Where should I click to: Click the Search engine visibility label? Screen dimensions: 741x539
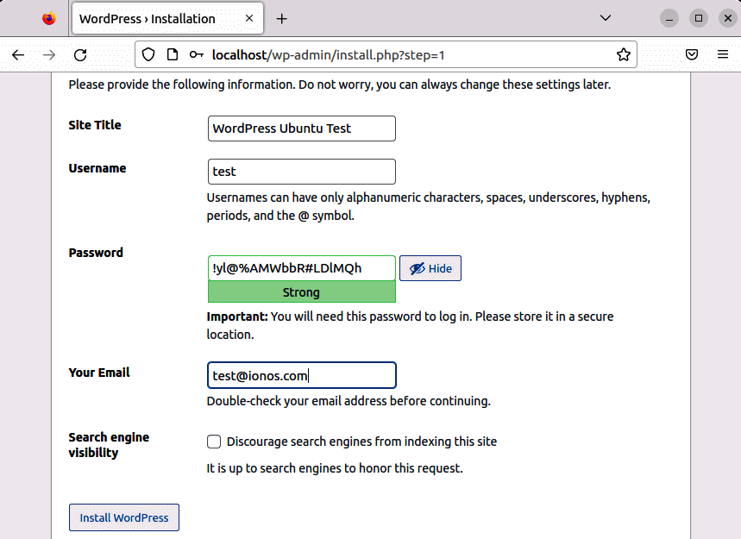[x=109, y=445]
